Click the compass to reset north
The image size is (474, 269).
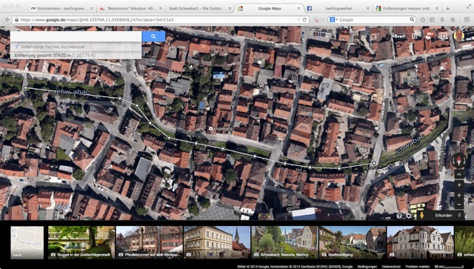point(458,160)
